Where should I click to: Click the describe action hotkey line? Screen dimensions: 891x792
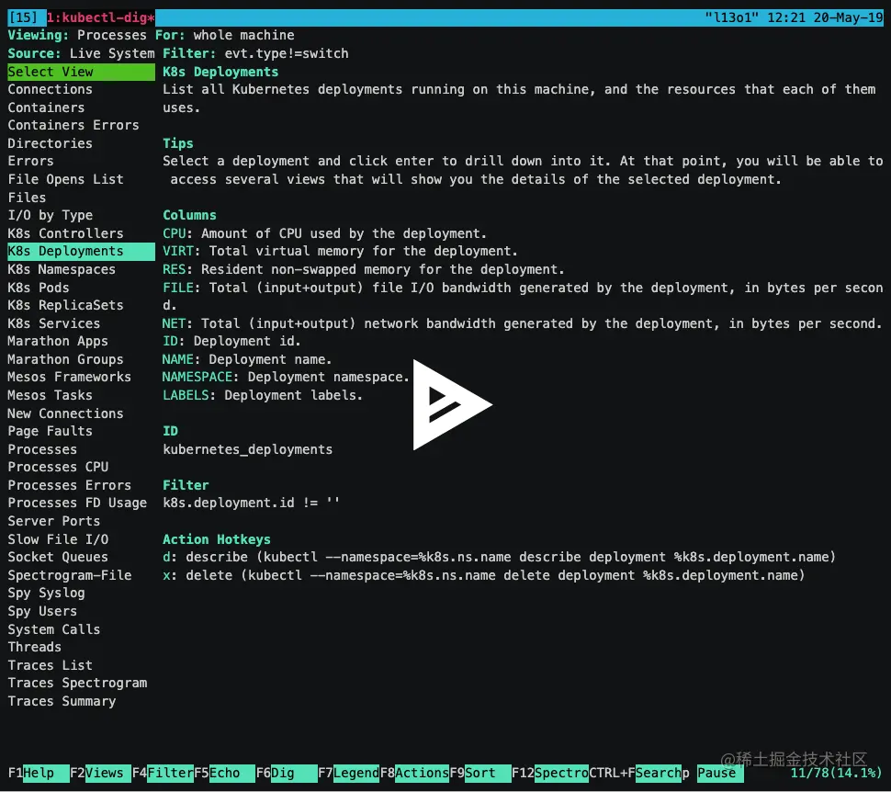(499, 557)
